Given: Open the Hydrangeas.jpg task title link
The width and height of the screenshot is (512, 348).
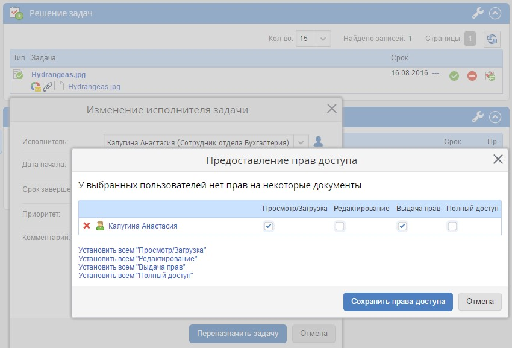Looking at the screenshot, I should pos(58,75).
